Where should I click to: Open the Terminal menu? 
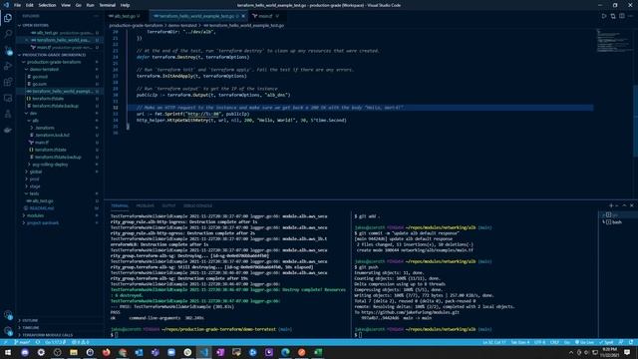click(107, 5)
